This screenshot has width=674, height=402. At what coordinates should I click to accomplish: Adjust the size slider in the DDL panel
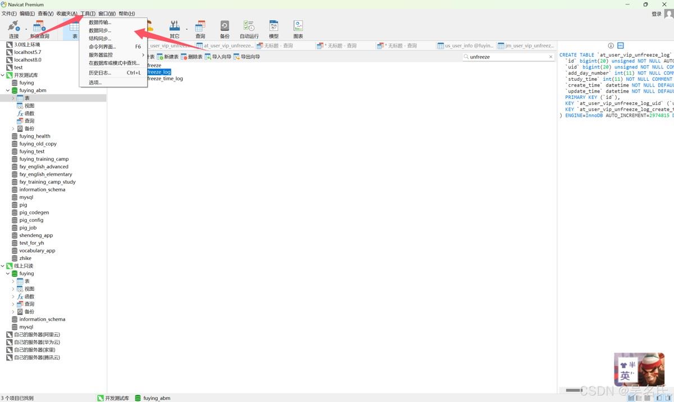pos(573,390)
